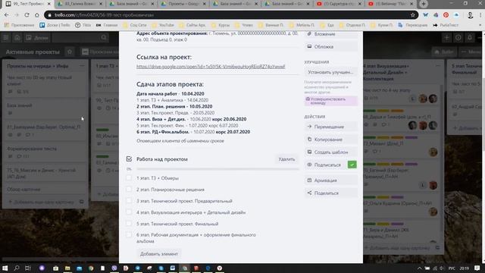Check 4 этап. Визуализация интерьера item
Viewport: 485px width, 273px height.
pos(129,212)
